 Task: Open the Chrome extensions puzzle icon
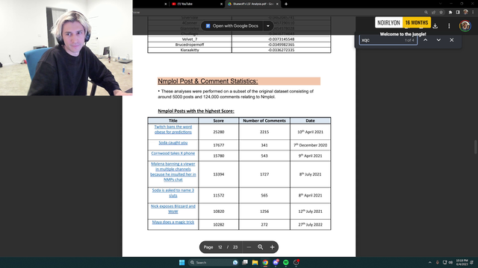coord(450,12)
